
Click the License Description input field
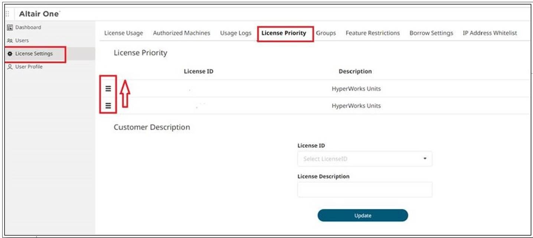click(365, 189)
